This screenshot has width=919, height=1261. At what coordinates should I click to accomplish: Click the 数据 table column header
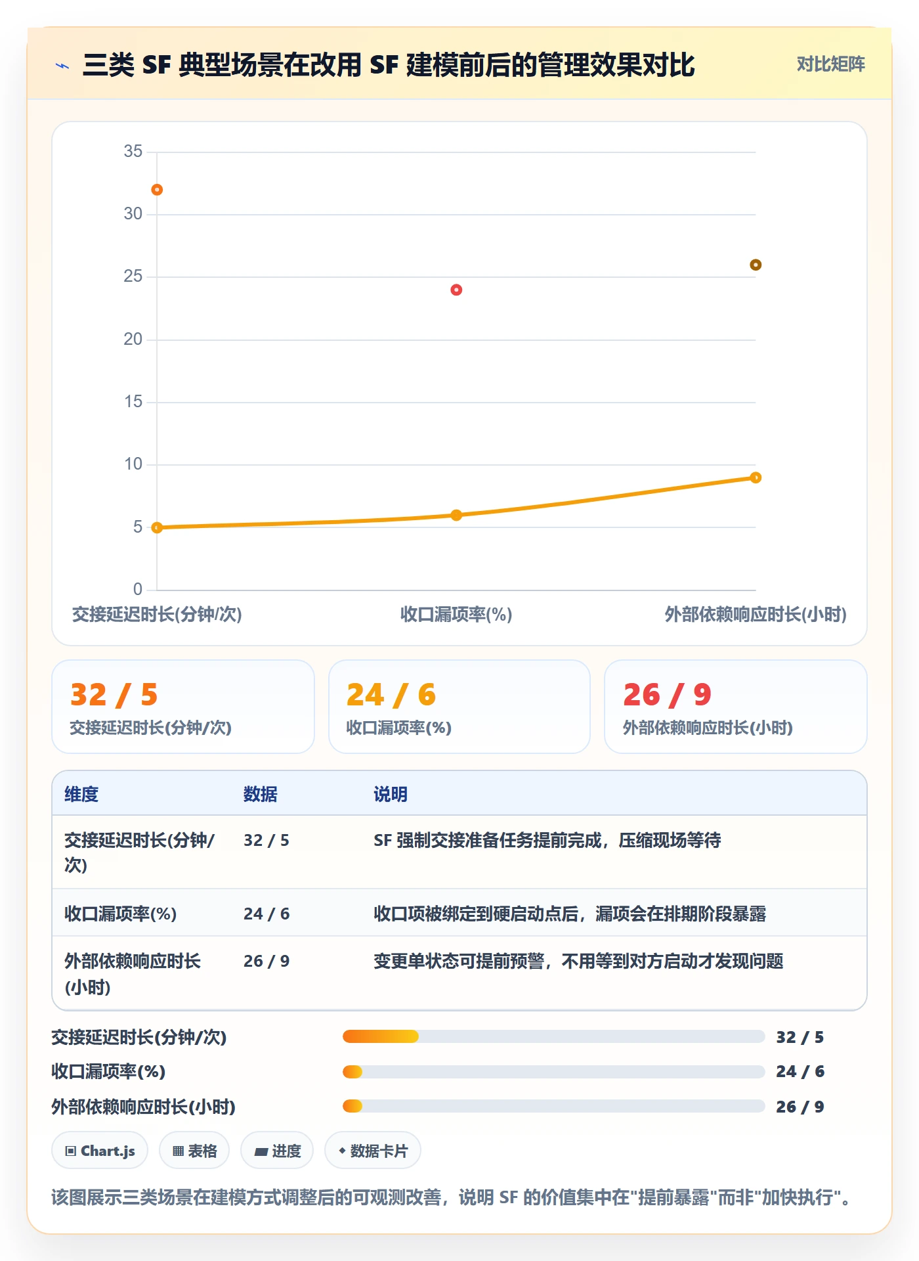(261, 794)
